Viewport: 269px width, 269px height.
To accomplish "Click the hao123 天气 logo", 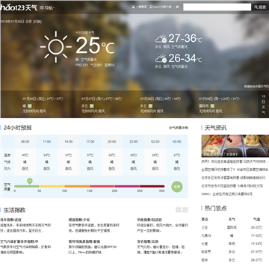I will point(19,7).
